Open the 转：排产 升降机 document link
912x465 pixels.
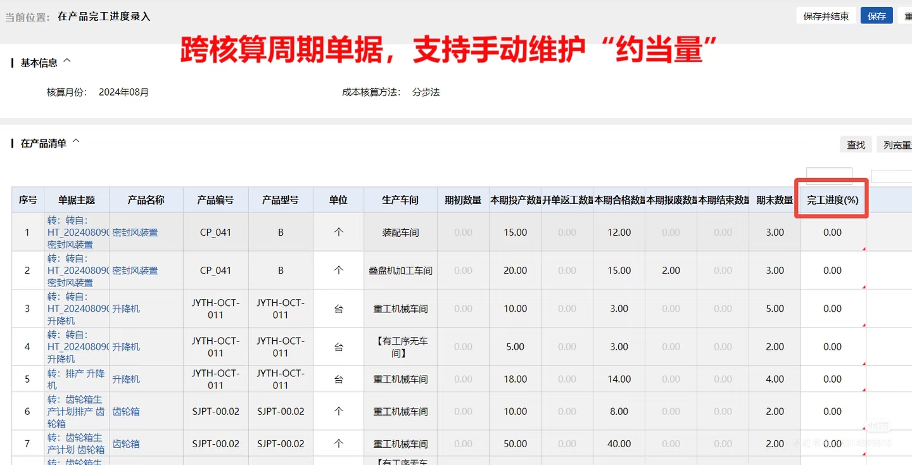(76, 379)
